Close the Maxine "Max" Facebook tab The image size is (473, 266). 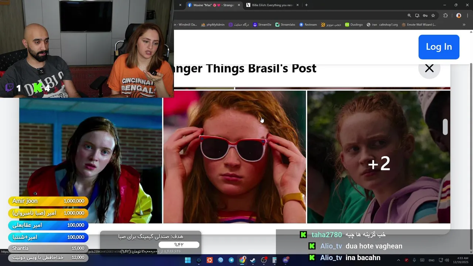pyautogui.click(x=239, y=5)
